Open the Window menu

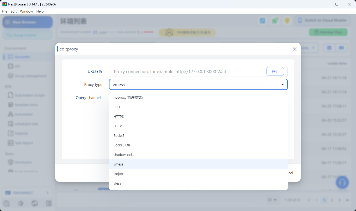26,11
